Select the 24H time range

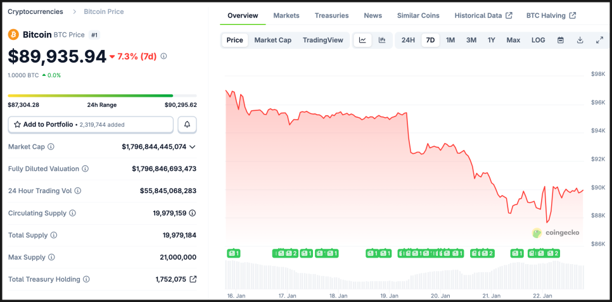coord(408,41)
